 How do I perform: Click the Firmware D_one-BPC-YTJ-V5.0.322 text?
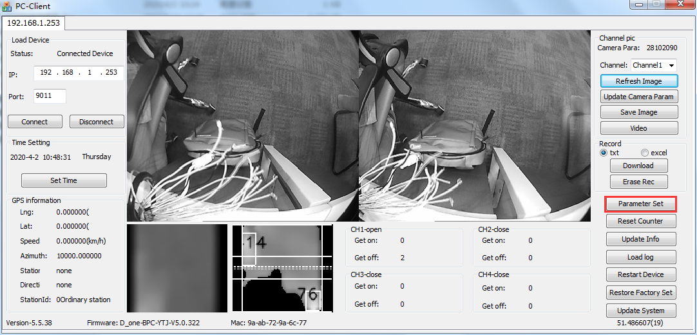[x=144, y=323]
